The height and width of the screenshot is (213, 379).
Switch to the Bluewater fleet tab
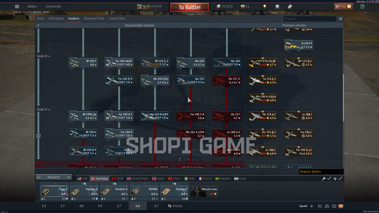coord(94,18)
